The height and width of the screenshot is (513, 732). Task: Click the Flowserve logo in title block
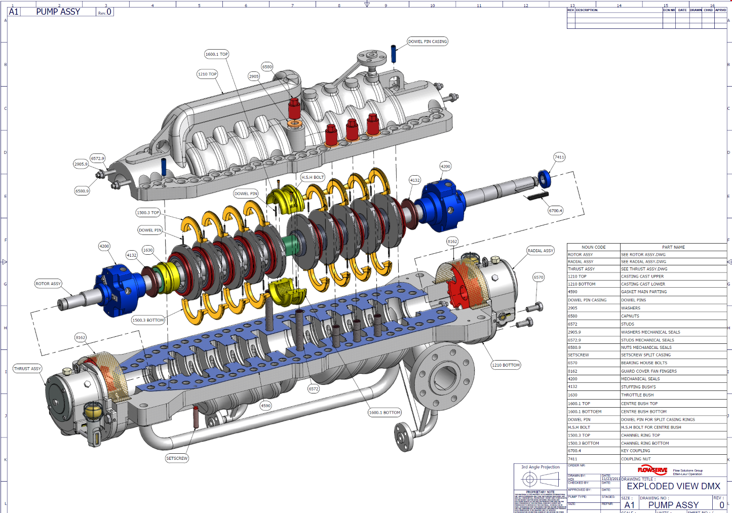(652, 470)
